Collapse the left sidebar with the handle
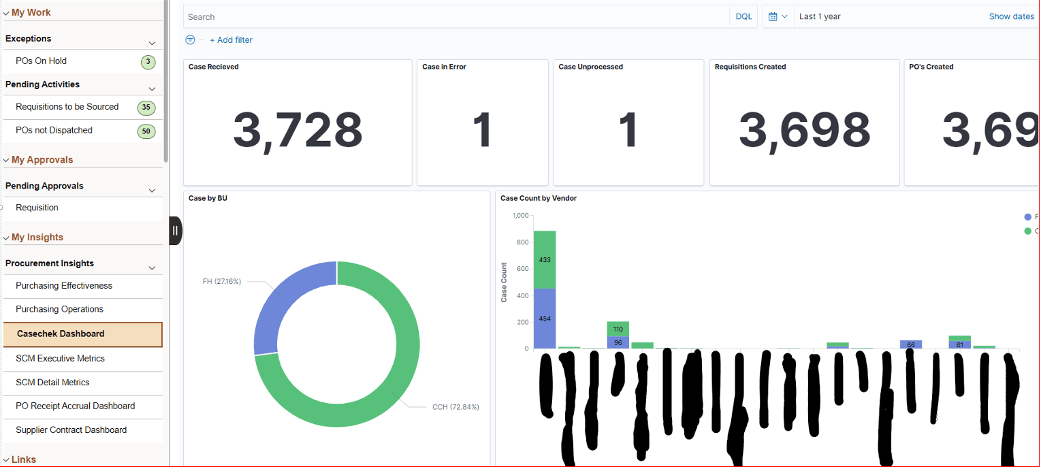1041x469 pixels. (175, 231)
